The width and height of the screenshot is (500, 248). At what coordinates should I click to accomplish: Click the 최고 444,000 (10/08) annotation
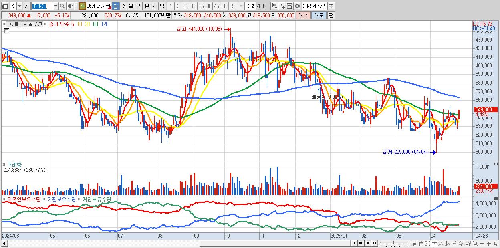click(x=200, y=29)
